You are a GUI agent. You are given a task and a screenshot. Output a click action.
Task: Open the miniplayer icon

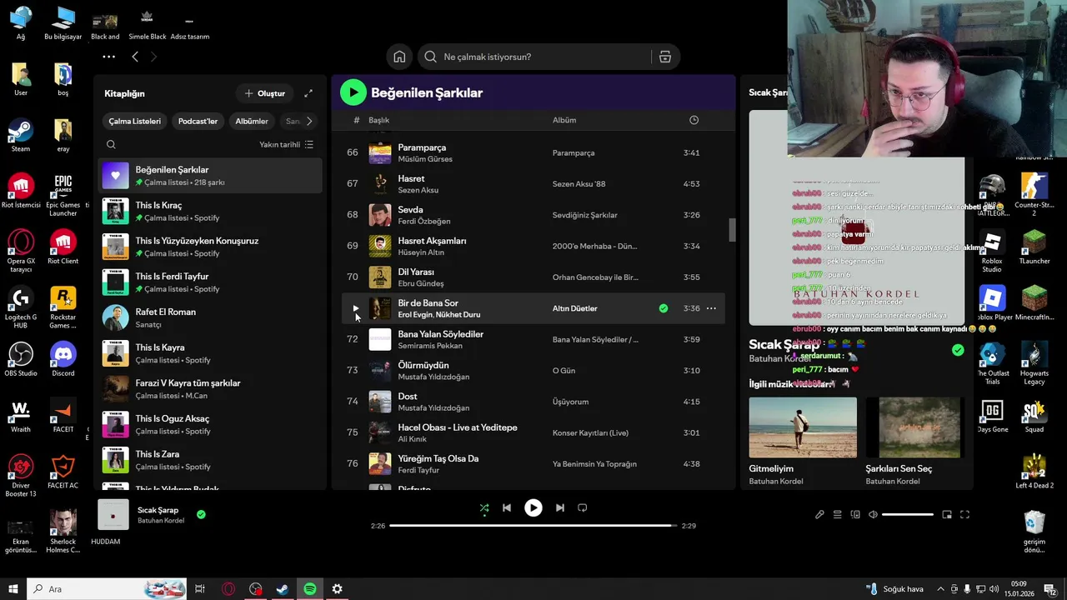[x=947, y=515]
